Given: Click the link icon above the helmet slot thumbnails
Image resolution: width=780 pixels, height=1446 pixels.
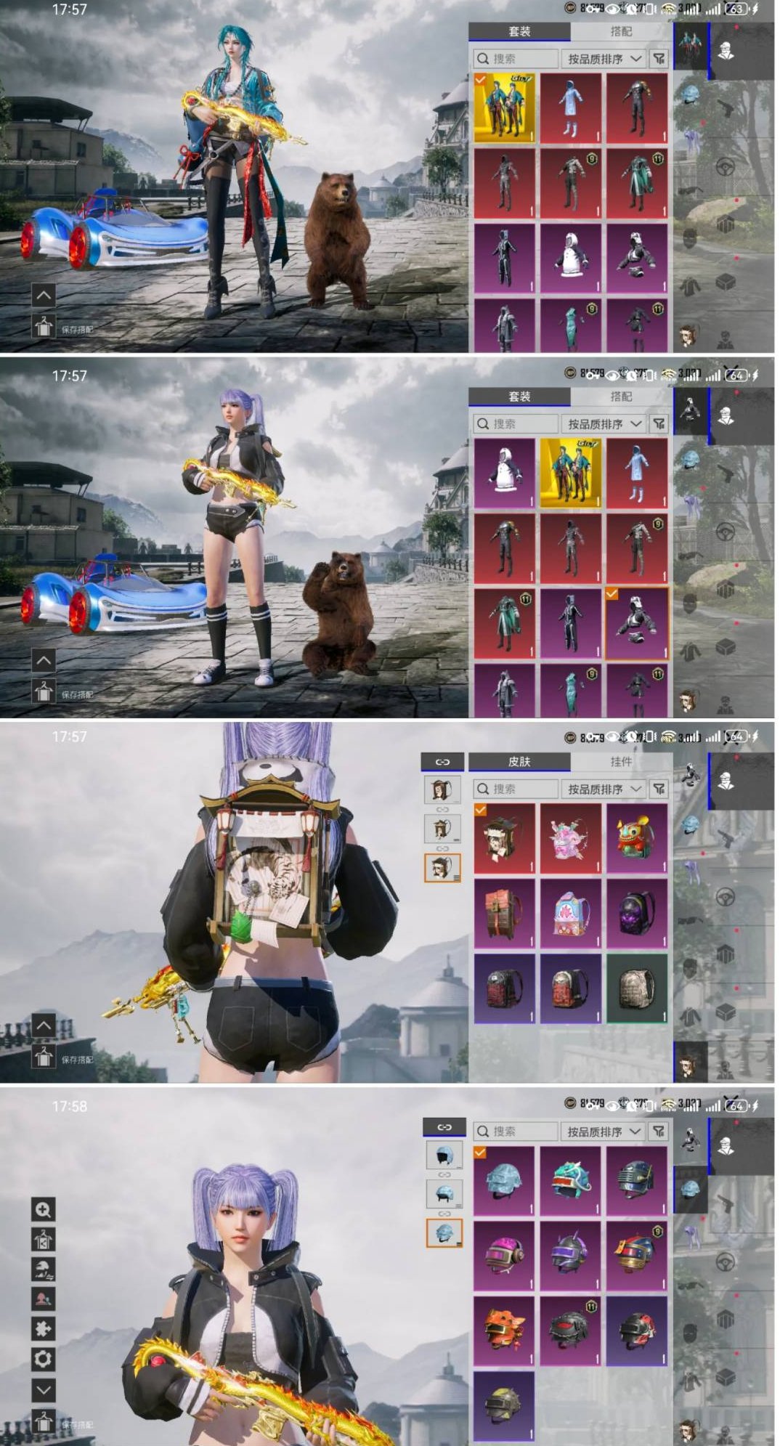Looking at the screenshot, I should [x=444, y=1127].
